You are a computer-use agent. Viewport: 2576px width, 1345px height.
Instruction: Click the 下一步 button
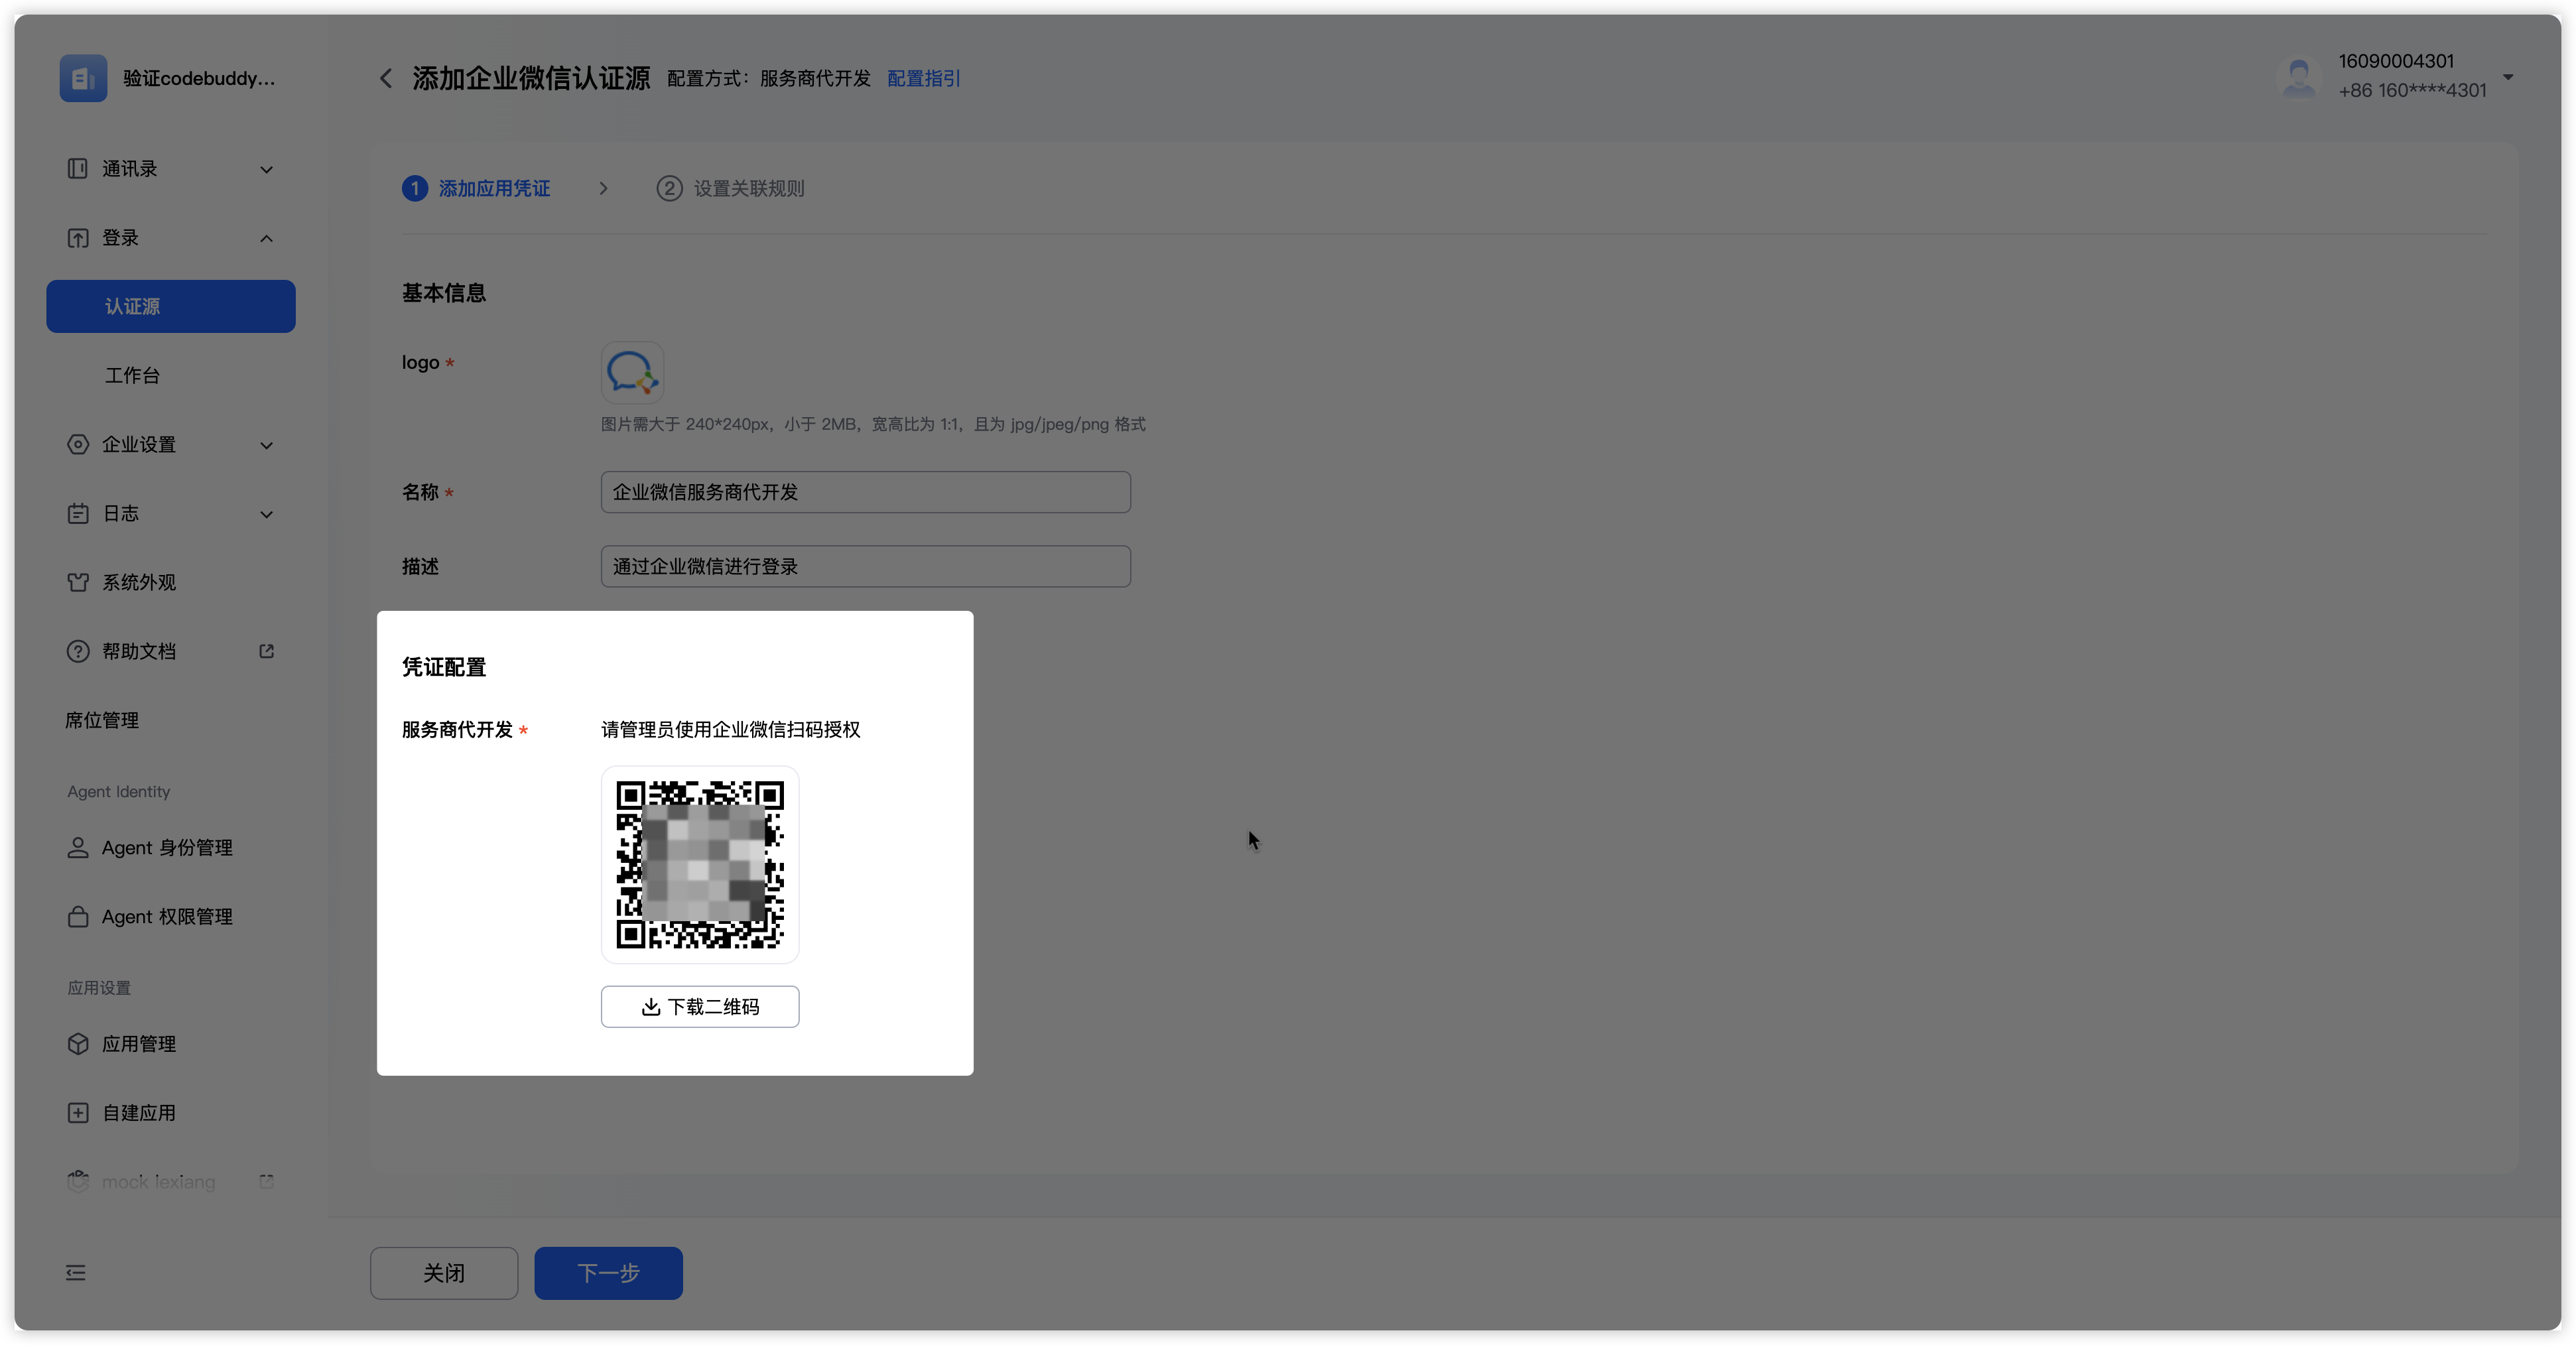click(608, 1272)
